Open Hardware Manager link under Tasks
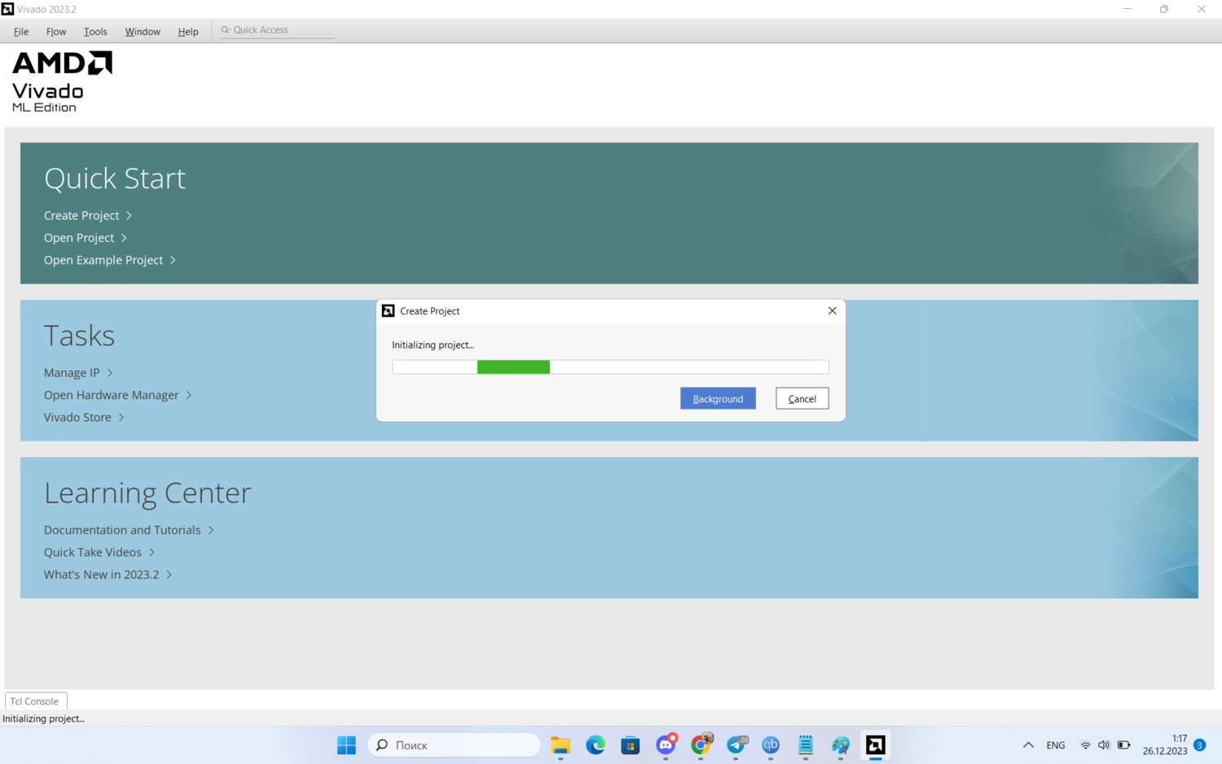This screenshot has width=1222, height=764. (112, 395)
